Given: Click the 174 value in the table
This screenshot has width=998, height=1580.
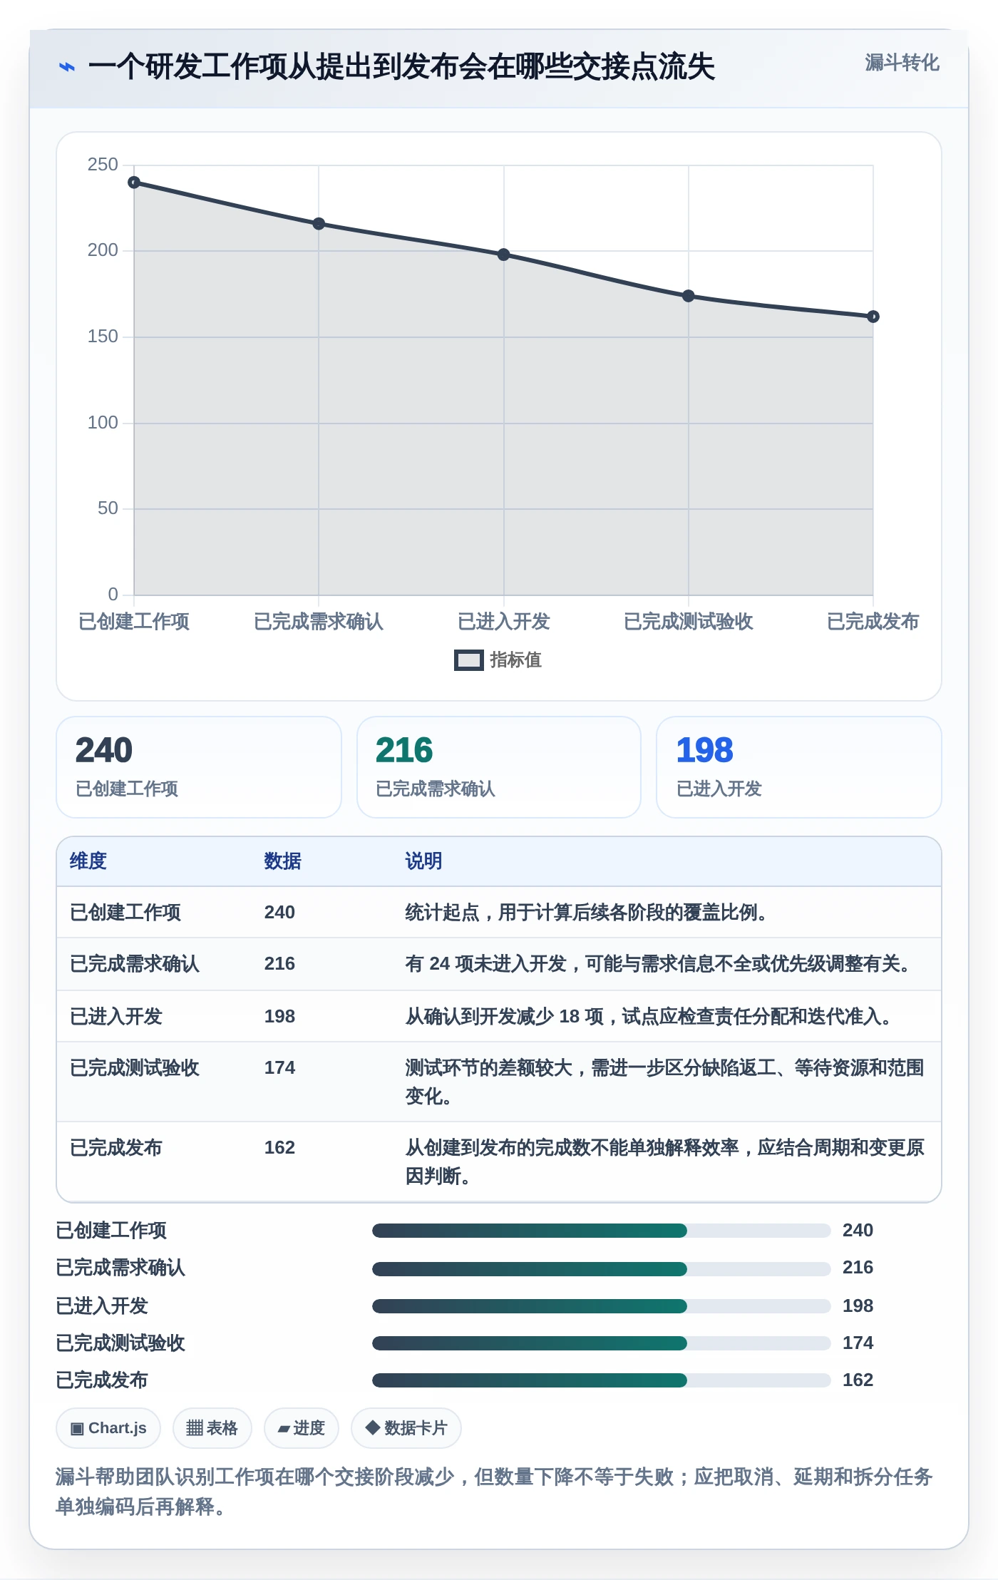Looking at the screenshot, I should pyautogui.click(x=279, y=1068).
